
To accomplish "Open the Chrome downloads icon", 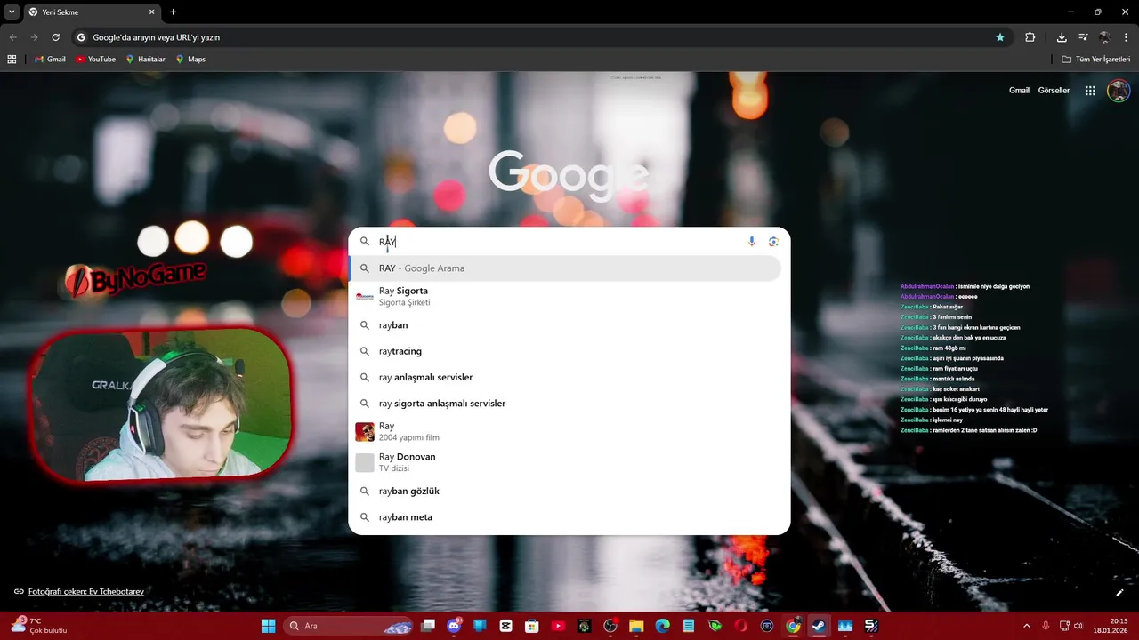I will coord(1062,37).
